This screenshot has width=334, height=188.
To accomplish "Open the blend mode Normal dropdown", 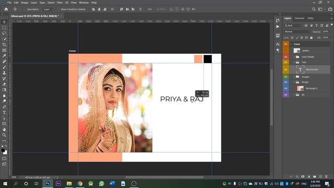I will 297,31.
